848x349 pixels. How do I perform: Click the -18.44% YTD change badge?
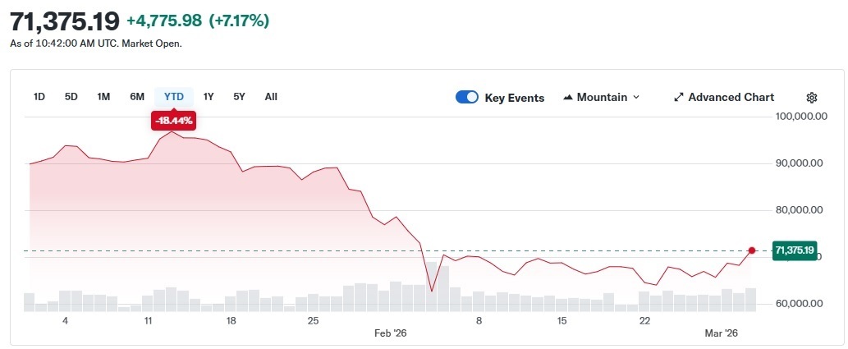(173, 121)
